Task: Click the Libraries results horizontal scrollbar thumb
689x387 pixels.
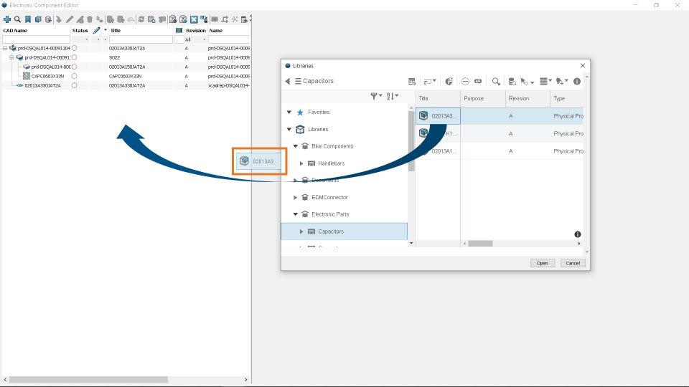Action: pos(480,244)
